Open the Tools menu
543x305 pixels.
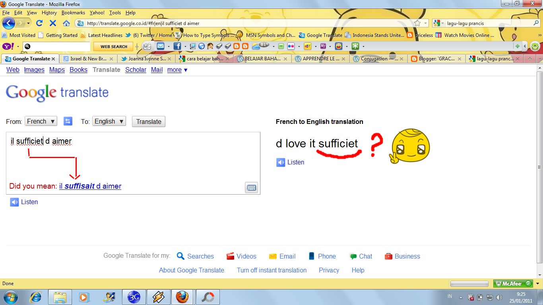pos(115,13)
